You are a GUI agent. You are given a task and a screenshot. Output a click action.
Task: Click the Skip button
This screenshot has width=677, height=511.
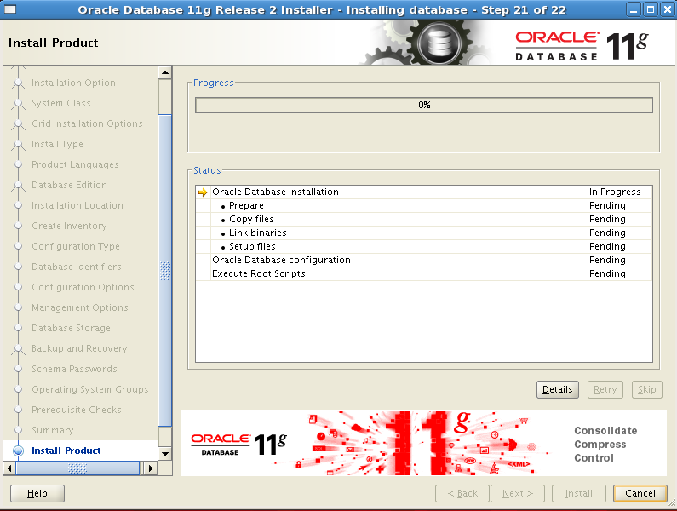click(x=647, y=389)
